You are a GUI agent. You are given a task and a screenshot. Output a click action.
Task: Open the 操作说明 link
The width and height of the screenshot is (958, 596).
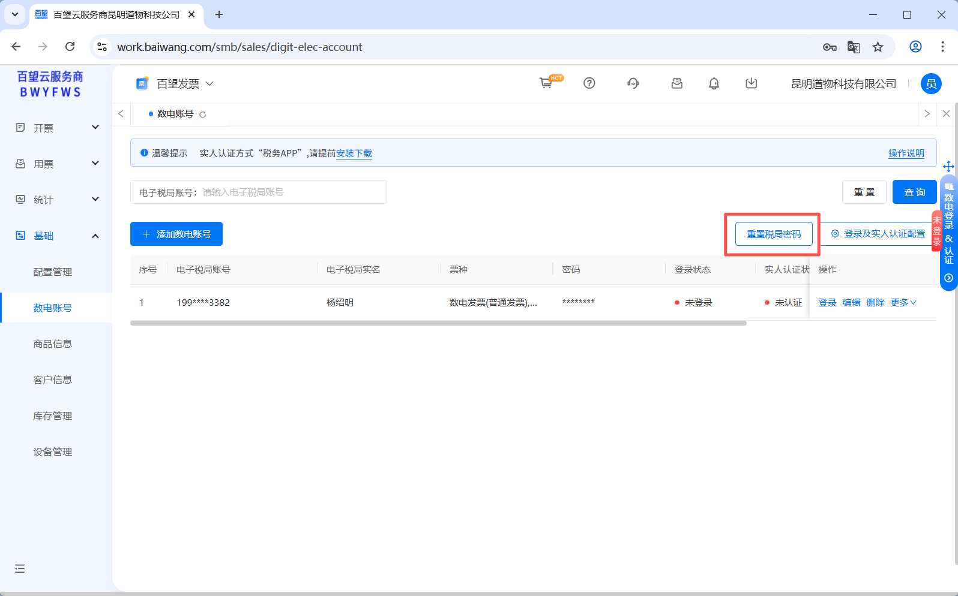tap(906, 153)
